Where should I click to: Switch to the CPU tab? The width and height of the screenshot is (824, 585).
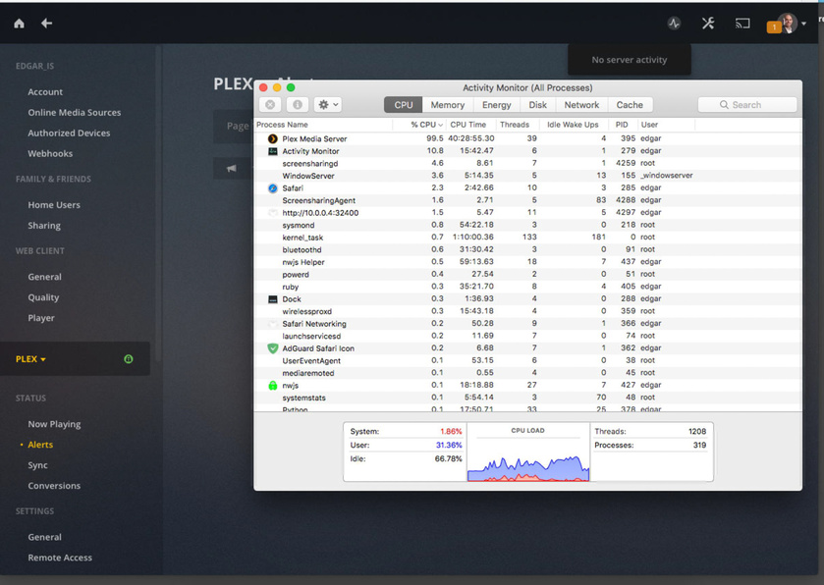(x=403, y=104)
